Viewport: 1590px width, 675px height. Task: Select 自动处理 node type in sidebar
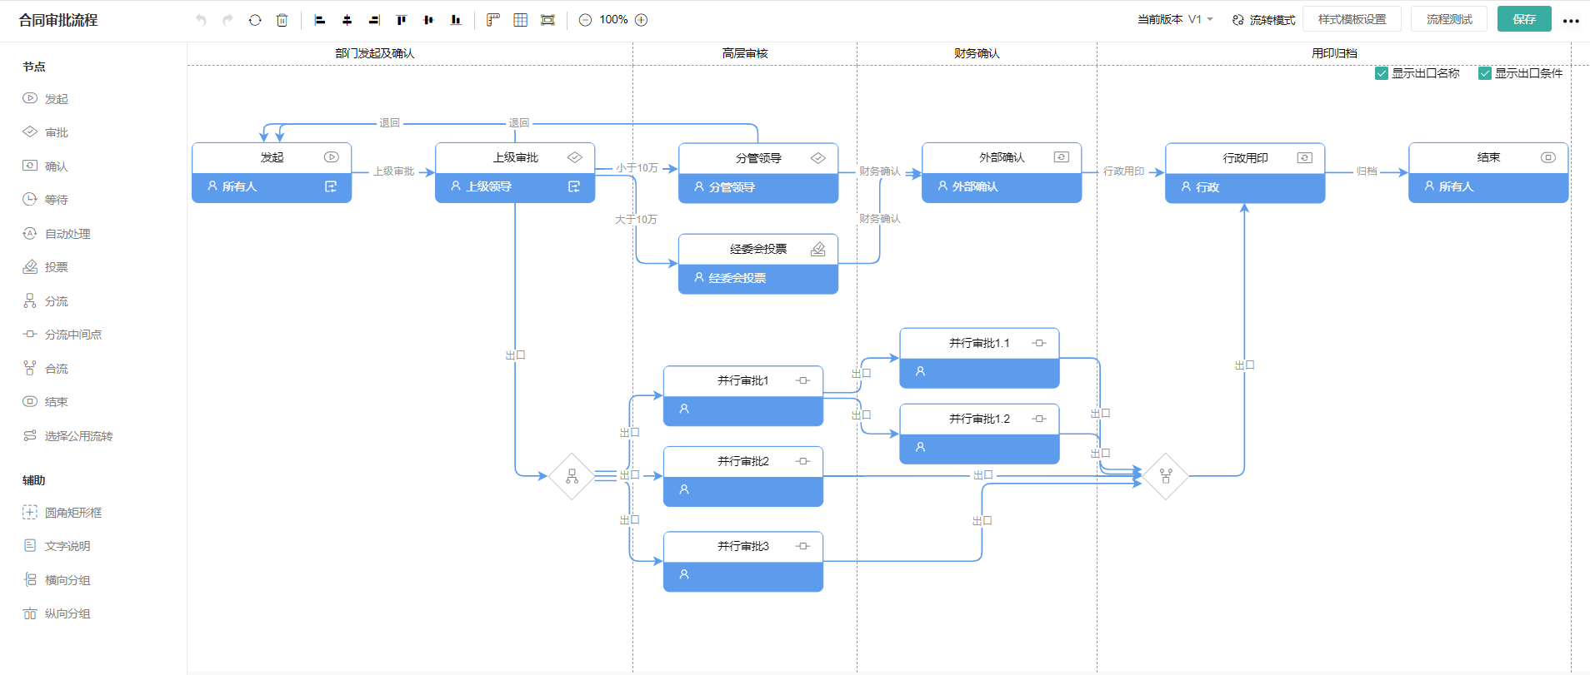coord(57,234)
